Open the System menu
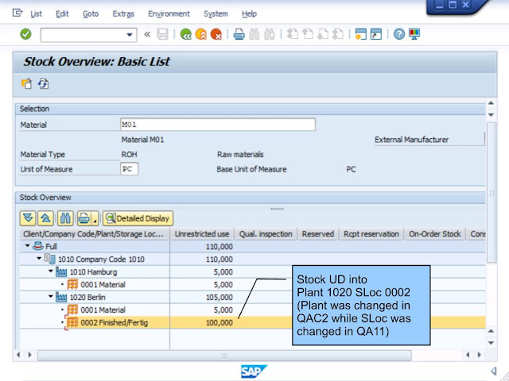Image resolution: width=509 pixels, height=381 pixels. 216,14
